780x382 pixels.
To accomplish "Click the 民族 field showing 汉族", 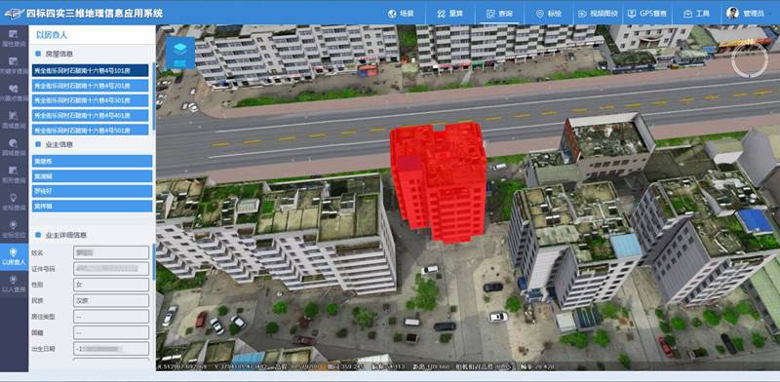I will tap(111, 300).
